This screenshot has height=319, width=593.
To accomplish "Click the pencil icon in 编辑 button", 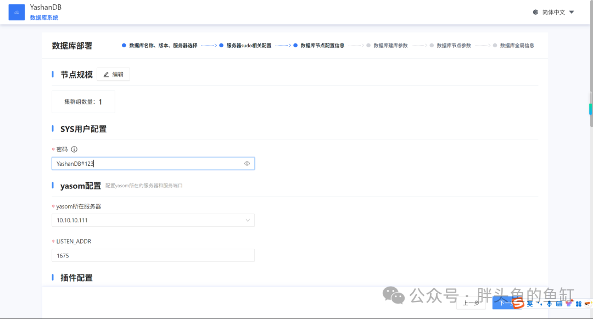I will tap(107, 75).
